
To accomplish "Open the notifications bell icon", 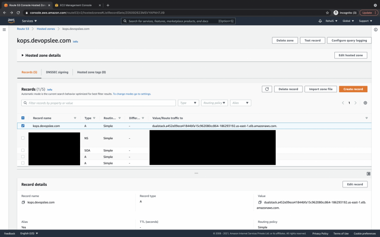I will 320,21.
